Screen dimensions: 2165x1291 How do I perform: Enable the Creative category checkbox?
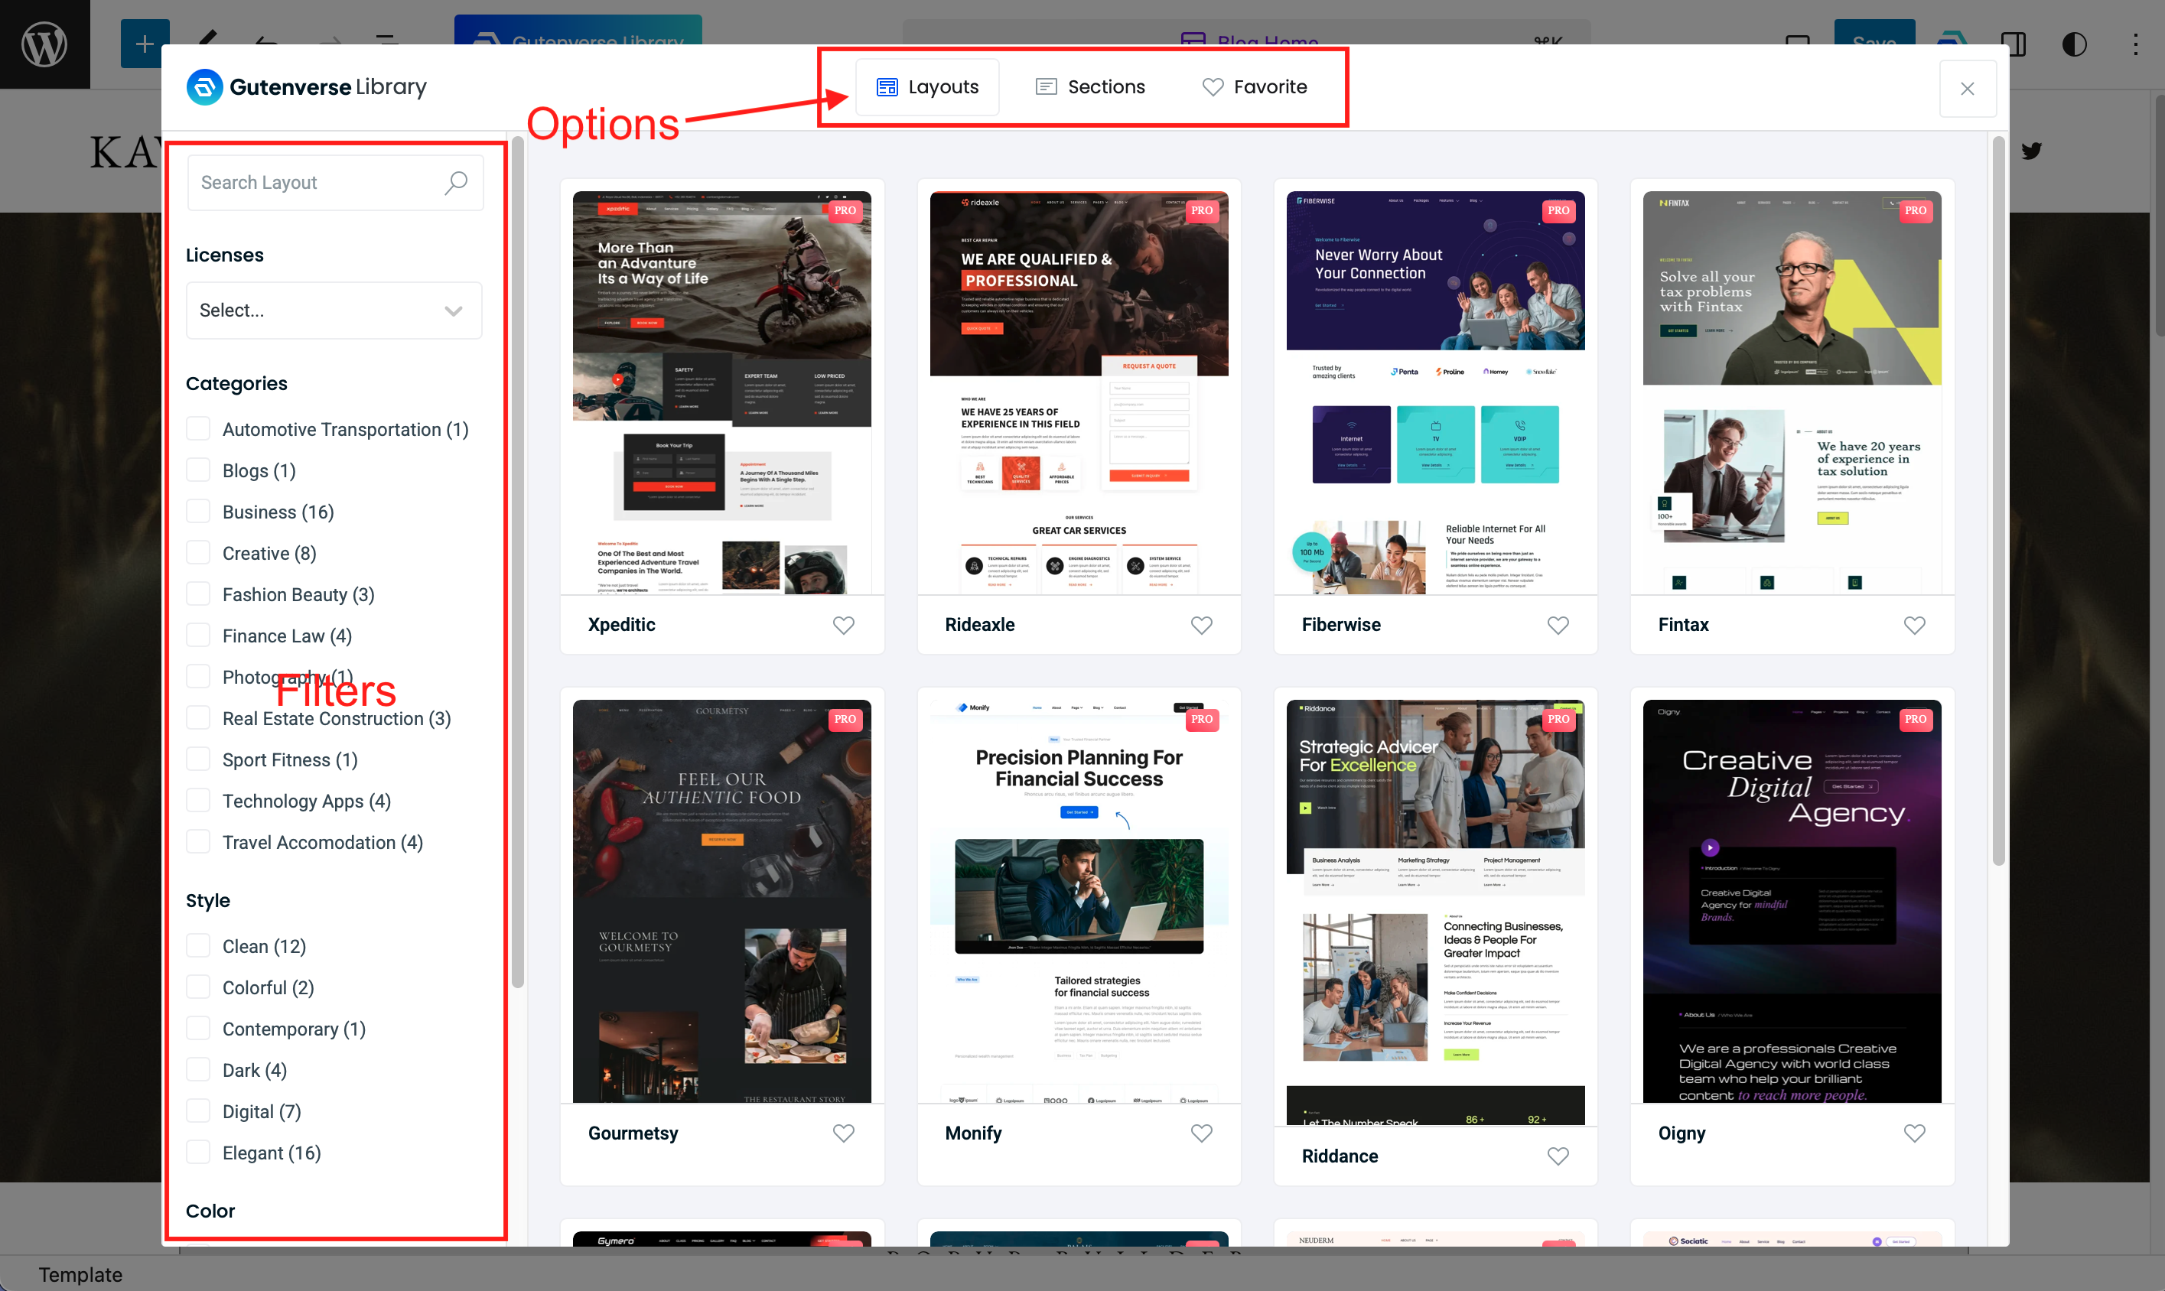click(x=198, y=553)
